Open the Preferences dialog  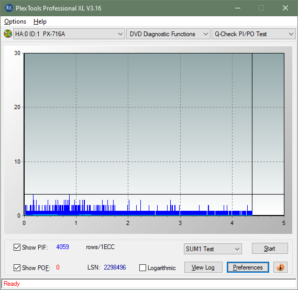pos(248,267)
